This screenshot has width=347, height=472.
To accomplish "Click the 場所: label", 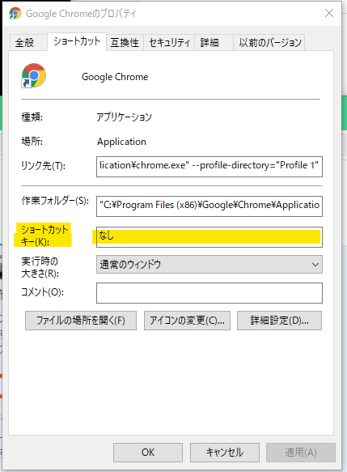I will [x=32, y=141].
